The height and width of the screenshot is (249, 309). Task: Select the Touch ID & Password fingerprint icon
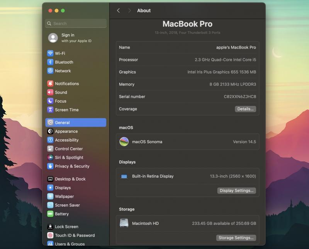click(50, 235)
